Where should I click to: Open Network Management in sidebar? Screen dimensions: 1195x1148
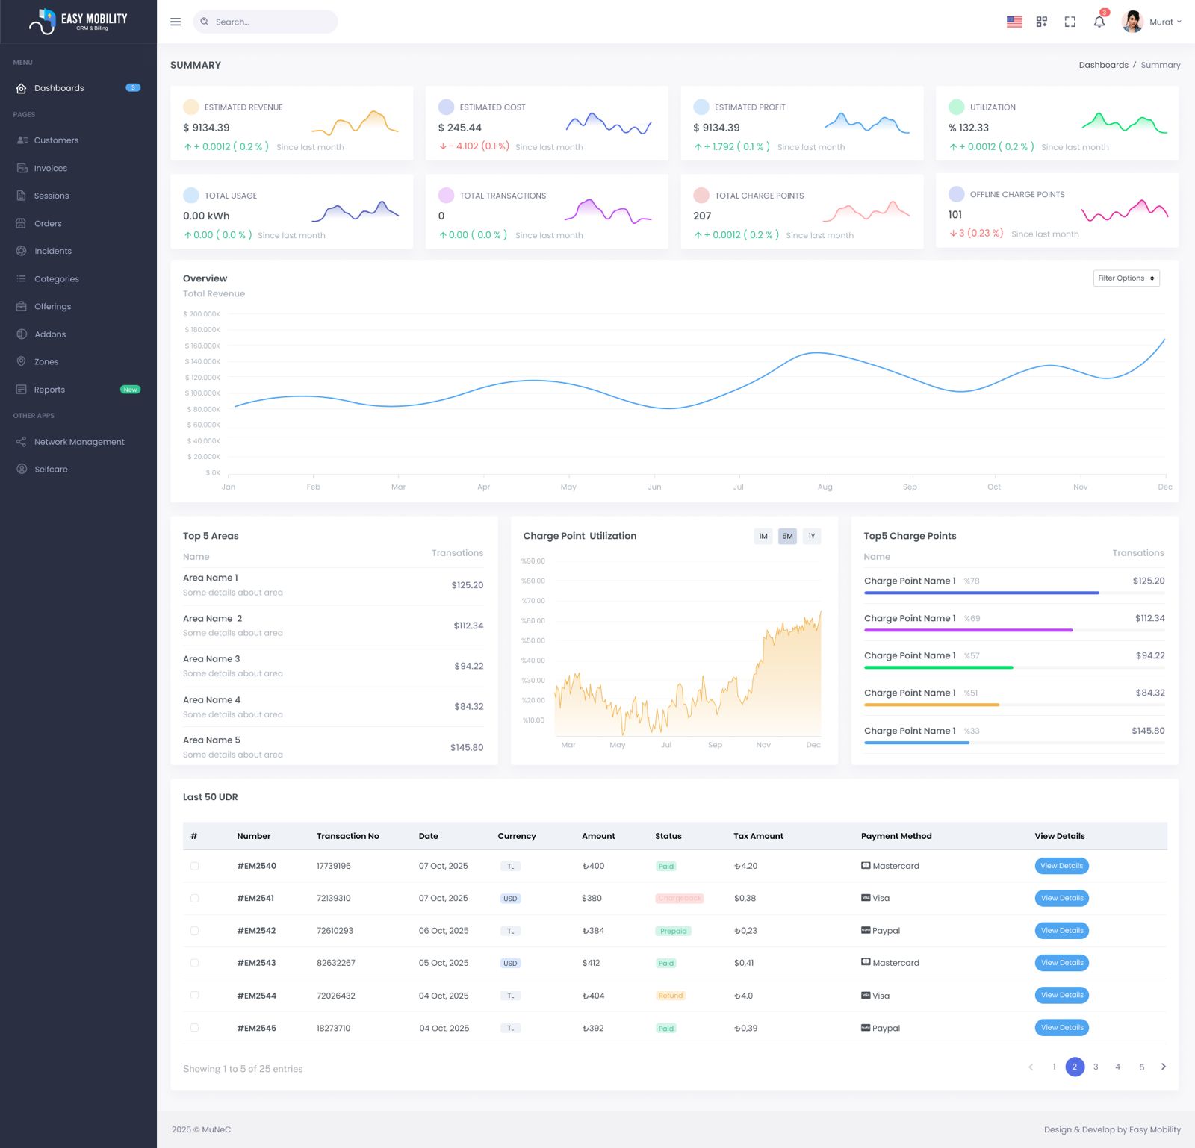click(x=79, y=442)
